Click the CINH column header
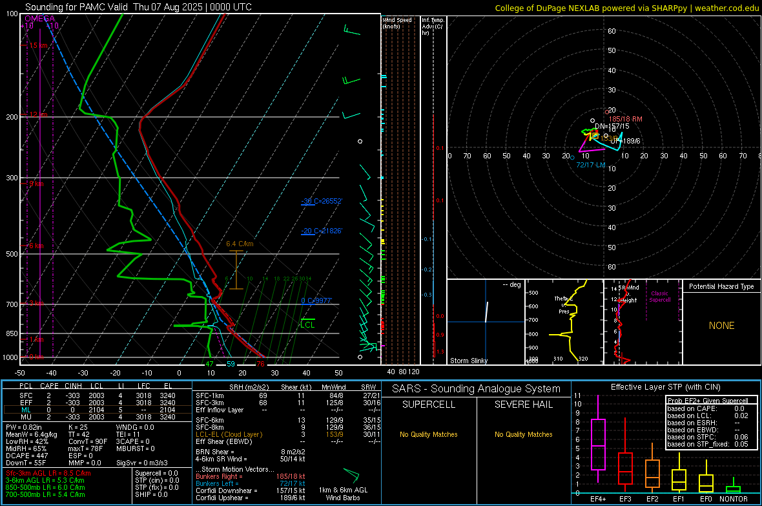 click(x=73, y=386)
